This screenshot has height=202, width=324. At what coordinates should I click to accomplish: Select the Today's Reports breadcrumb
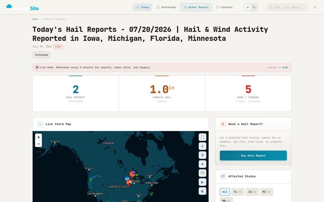tap(54, 19)
